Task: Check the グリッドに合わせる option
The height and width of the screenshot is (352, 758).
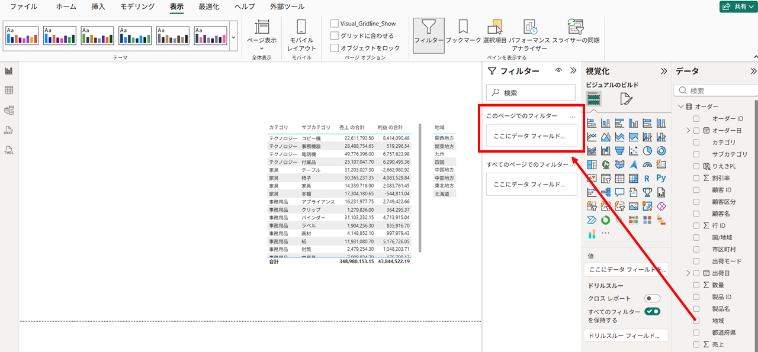Action: (x=335, y=35)
